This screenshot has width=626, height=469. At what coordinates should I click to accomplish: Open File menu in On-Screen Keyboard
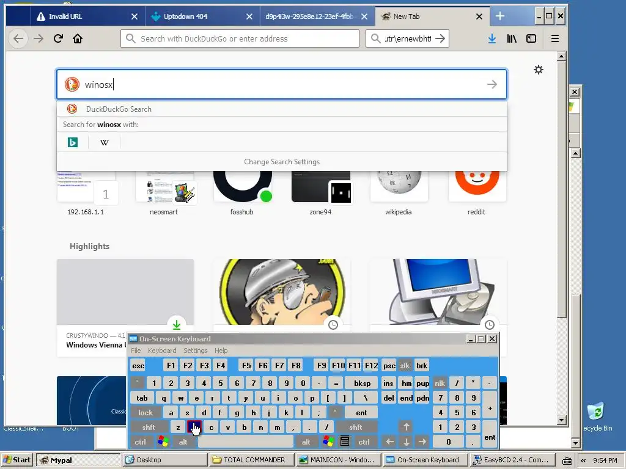(x=136, y=351)
